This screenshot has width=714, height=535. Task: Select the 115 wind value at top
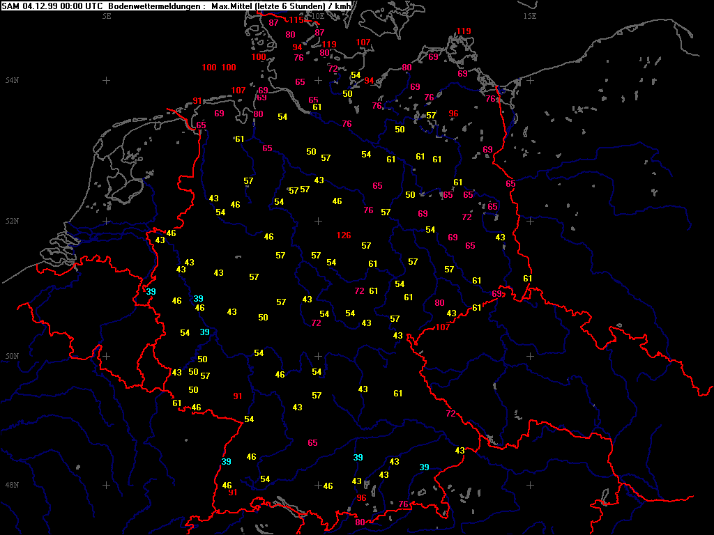point(296,20)
